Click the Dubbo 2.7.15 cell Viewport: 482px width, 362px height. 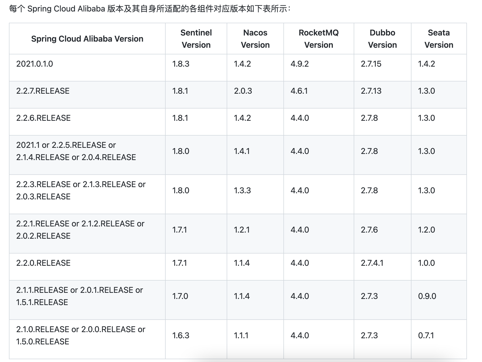pyautogui.click(x=371, y=64)
